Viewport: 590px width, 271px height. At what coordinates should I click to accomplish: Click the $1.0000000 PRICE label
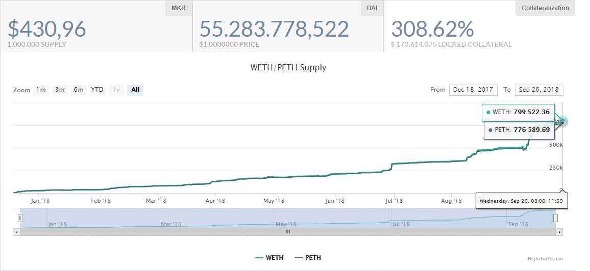229,44
